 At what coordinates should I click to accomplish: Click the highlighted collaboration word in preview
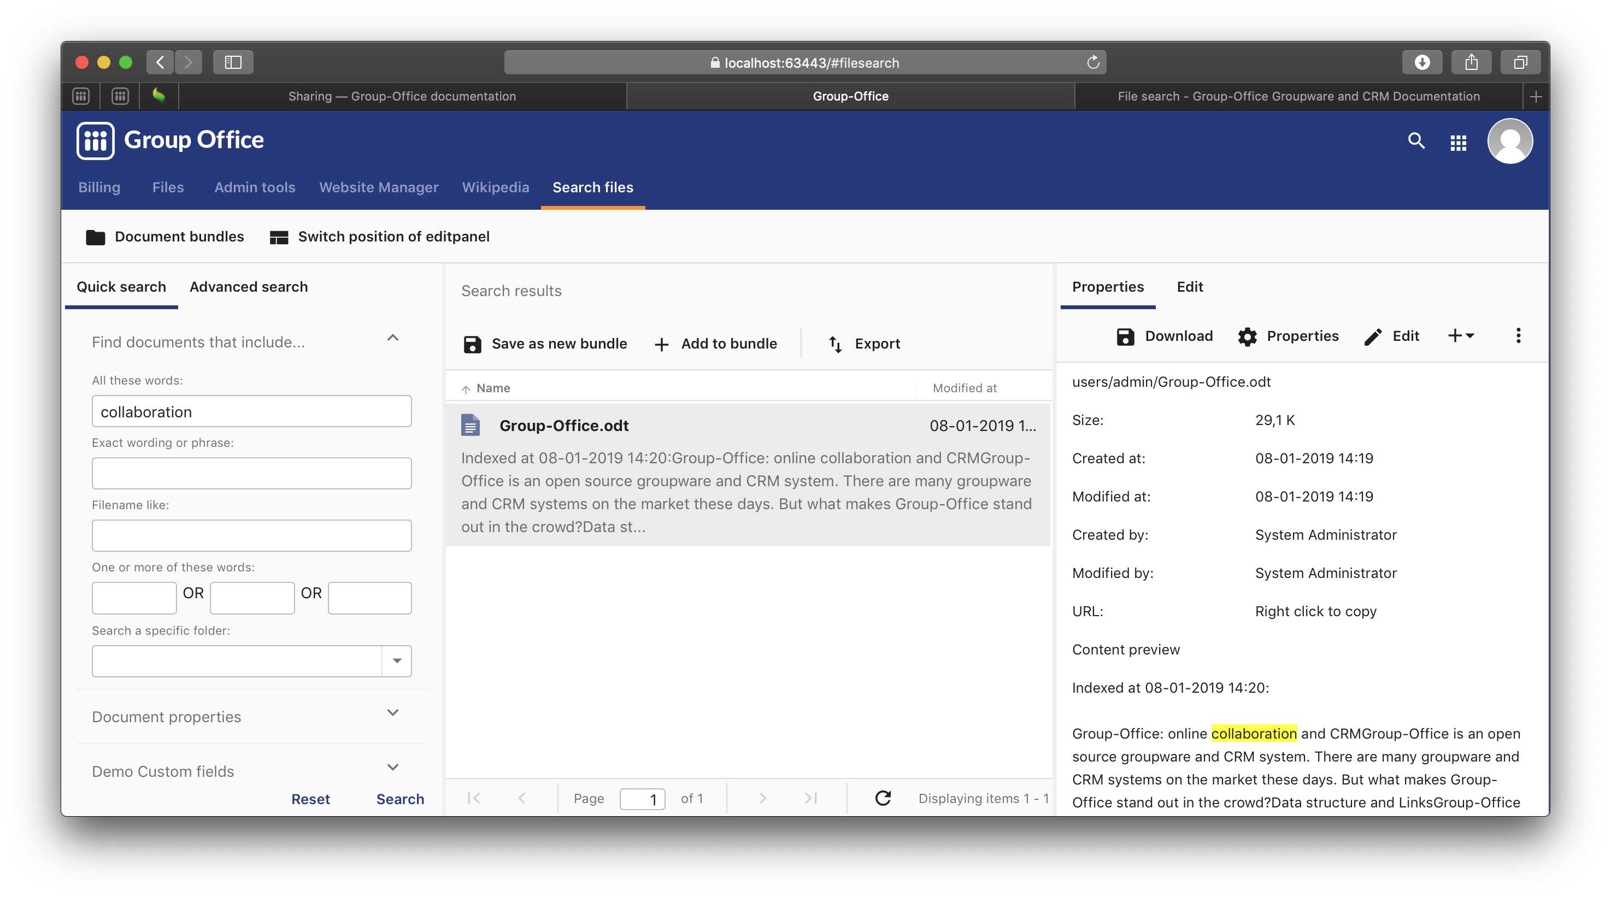click(1253, 734)
